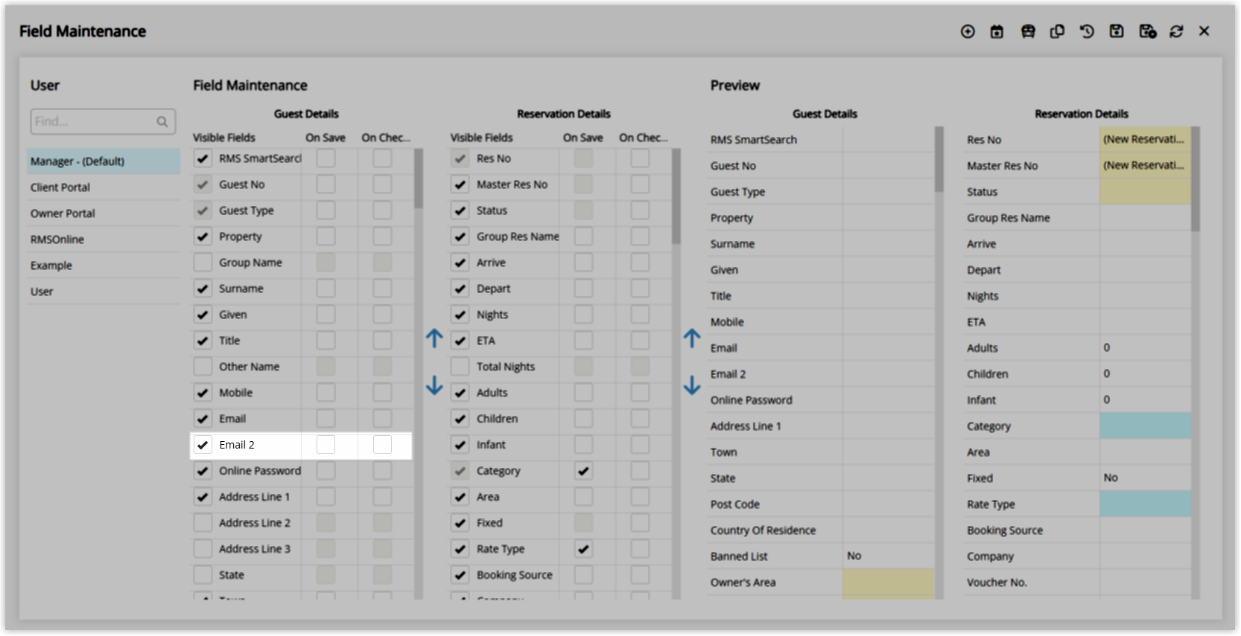
Task: Check Total Nights visible field checkbox
Action: pyautogui.click(x=460, y=367)
